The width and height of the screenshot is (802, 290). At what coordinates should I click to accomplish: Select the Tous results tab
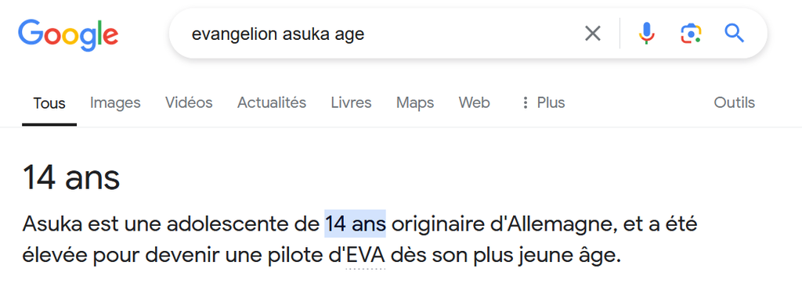pos(49,103)
